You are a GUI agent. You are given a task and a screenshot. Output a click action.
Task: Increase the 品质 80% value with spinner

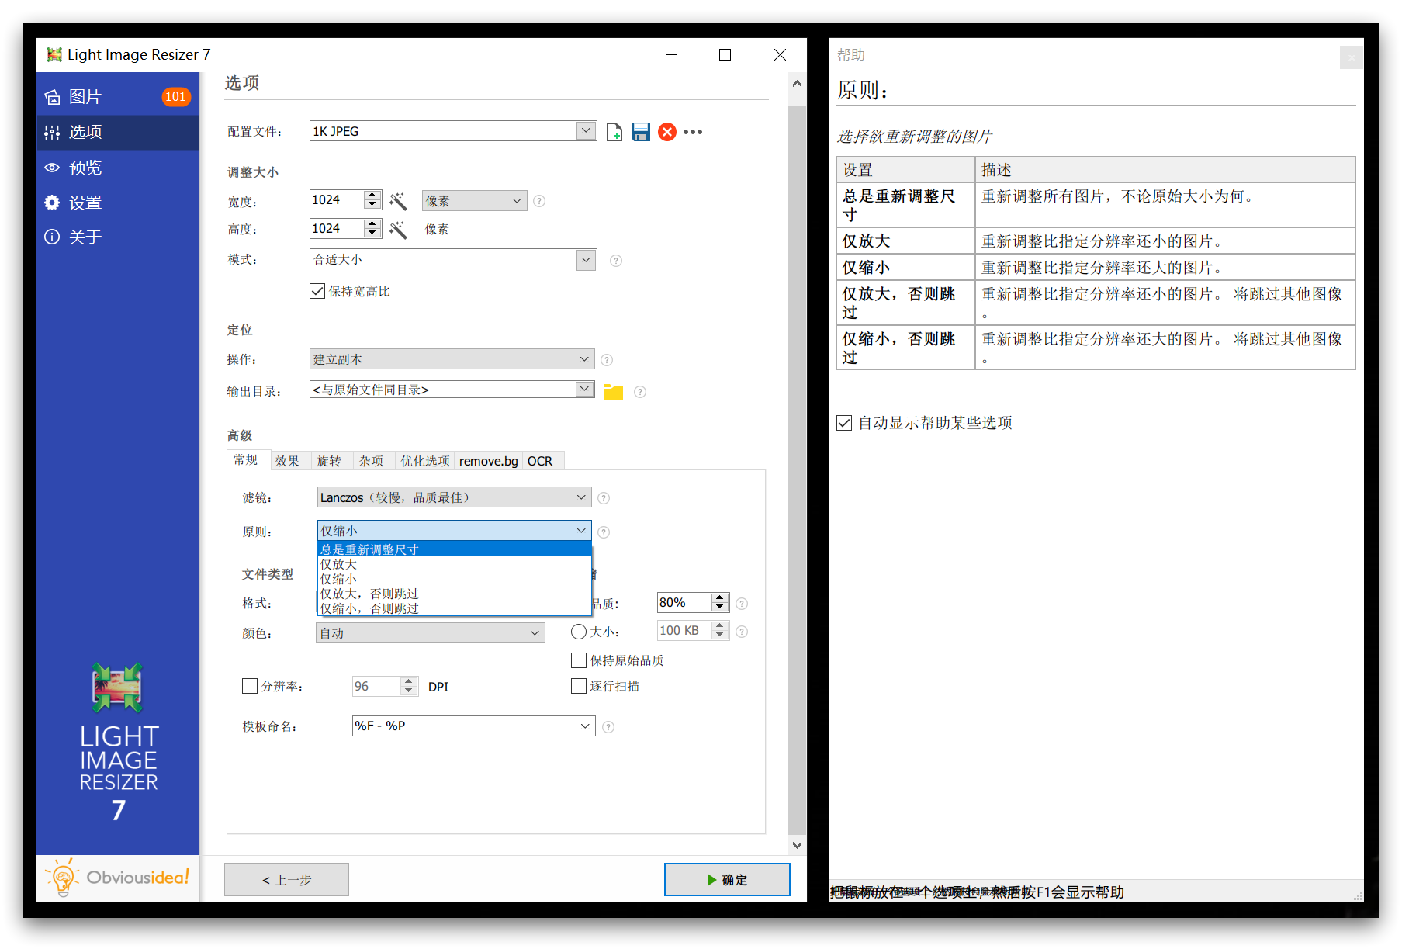720,598
